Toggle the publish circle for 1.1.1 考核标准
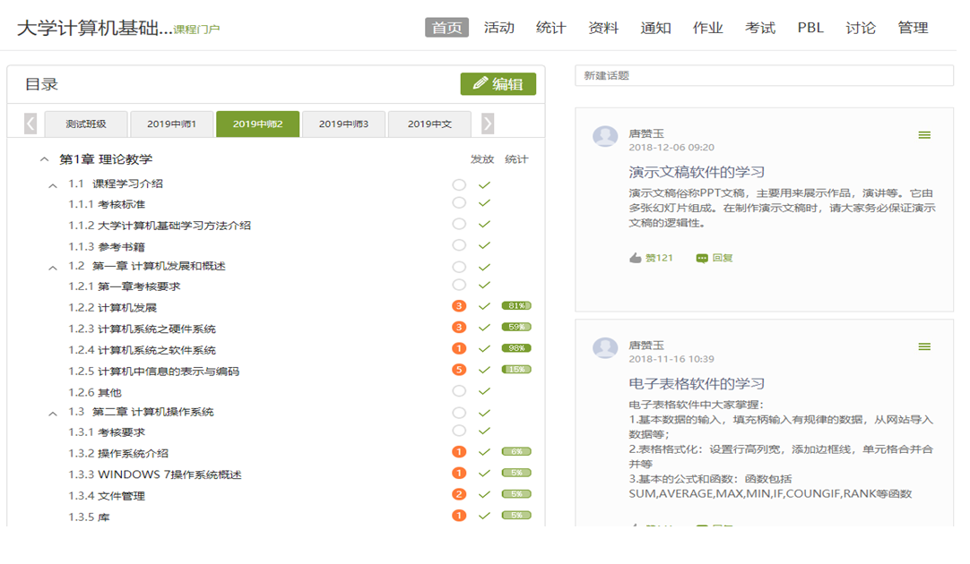This screenshot has height=564, width=970. (x=459, y=203)
